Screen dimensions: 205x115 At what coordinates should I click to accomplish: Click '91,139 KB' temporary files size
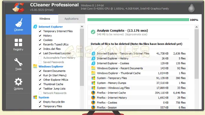tap(162, 78)
